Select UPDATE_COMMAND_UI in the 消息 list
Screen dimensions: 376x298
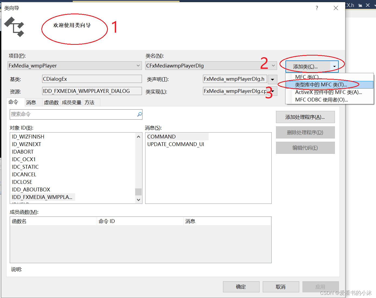tap(176, 144)
